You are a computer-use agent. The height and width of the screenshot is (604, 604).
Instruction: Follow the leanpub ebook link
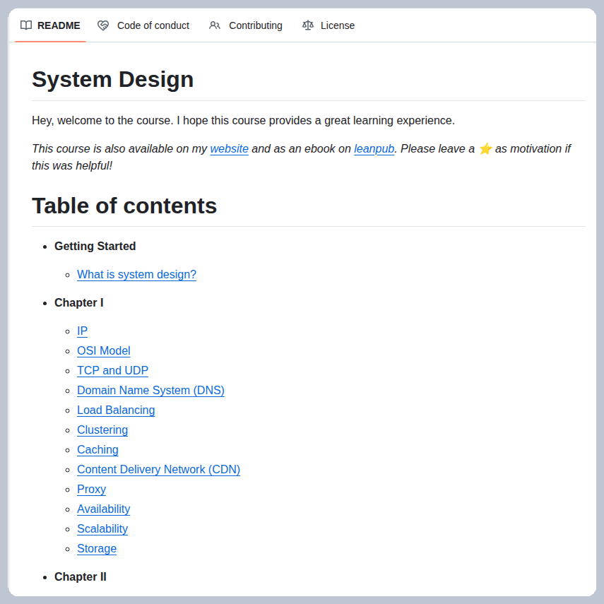pyautogui.click(x=374, y=148)
